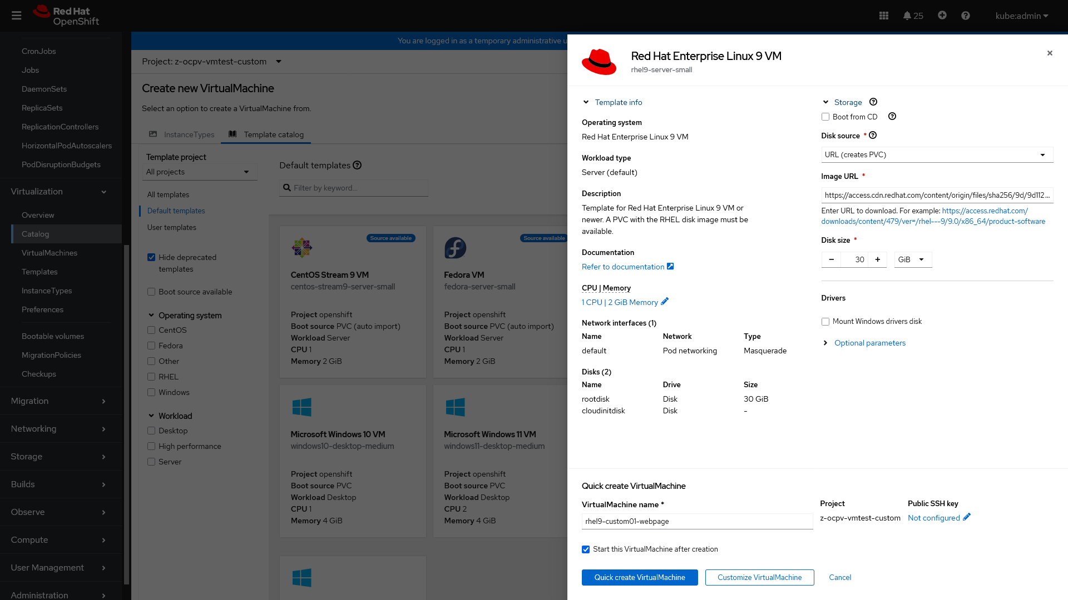
Task: Open Disk source URL dropdown
Action: tap(937, 155)
